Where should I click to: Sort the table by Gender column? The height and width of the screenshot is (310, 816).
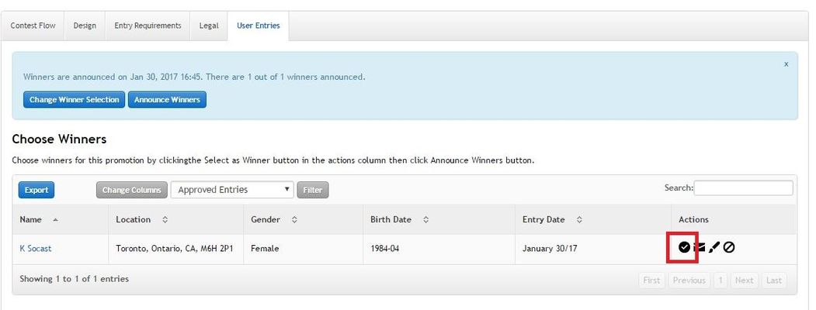tap(294, 220)
